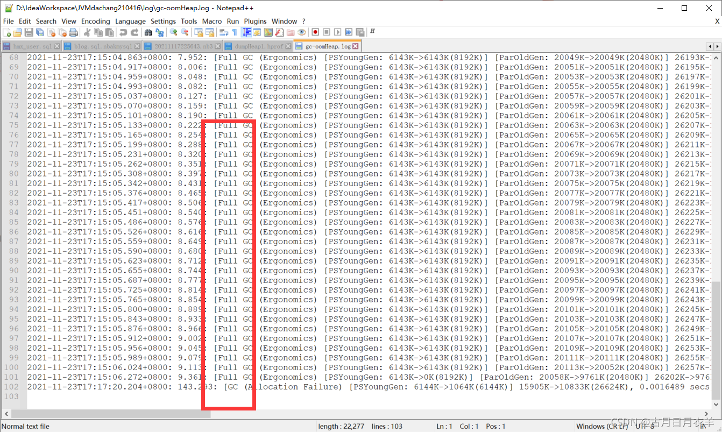Click the Redo toolbar icon

tap(135, 32)
